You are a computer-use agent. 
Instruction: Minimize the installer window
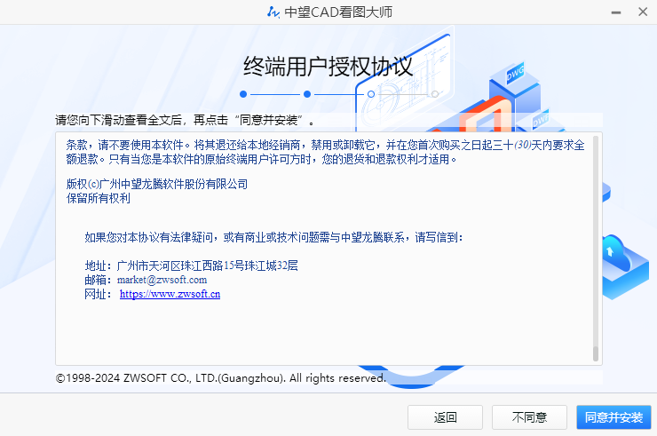[x=616, y=12]
